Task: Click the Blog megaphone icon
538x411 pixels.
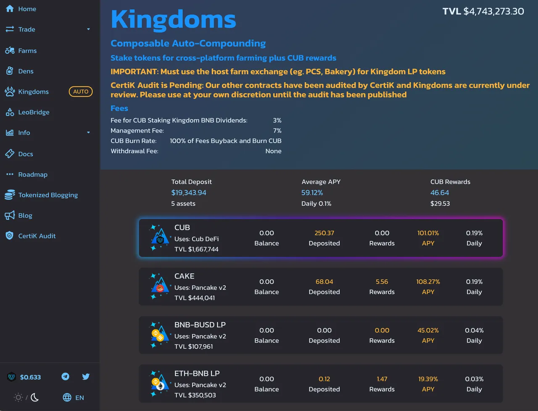Action: tap(10, 215)
